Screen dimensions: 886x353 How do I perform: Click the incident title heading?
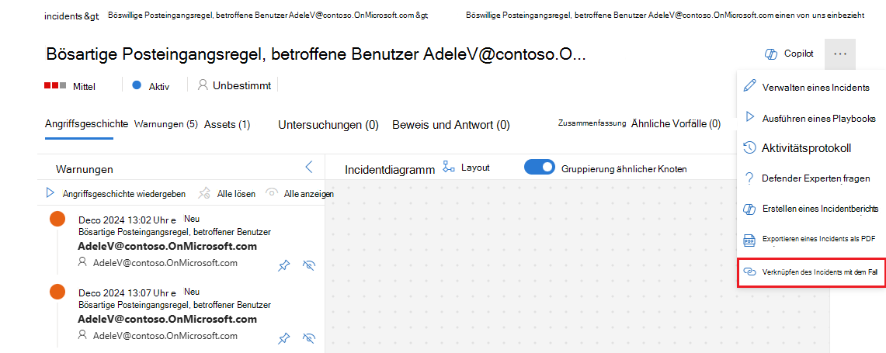tap(316, 54)
